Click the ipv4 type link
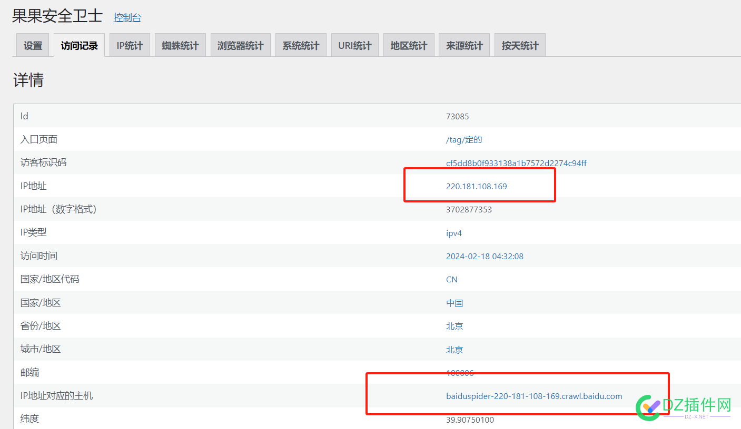Viewport: 741px width, 429px height. click(454, 233)
